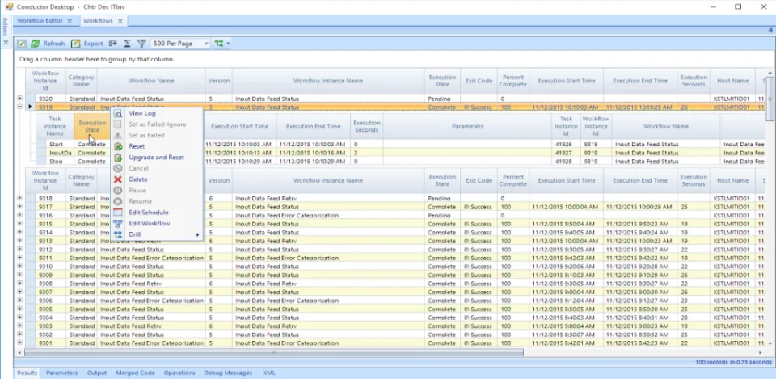
Task: Switch to the Workflow Editor tab
Action: (40, 21)
